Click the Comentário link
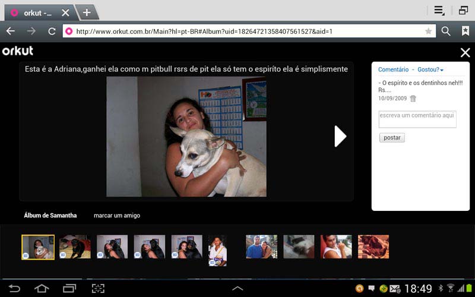475x297 pixels. point(393,70)
